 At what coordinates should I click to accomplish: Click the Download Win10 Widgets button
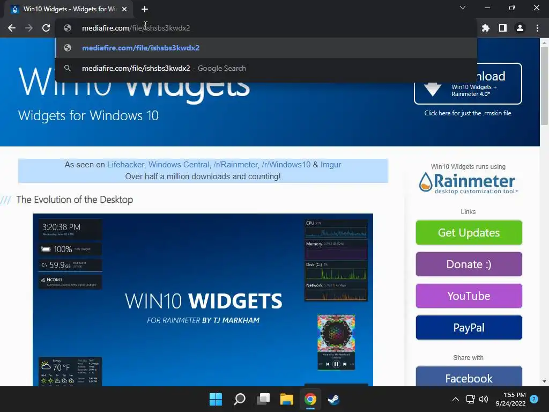[x=468, y=83]
